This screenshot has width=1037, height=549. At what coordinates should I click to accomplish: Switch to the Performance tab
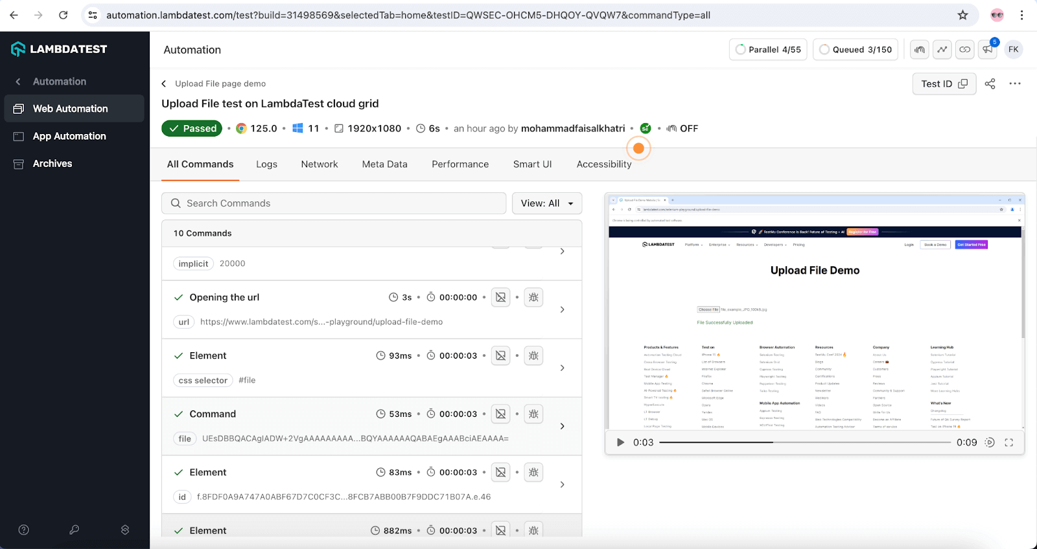460,164
